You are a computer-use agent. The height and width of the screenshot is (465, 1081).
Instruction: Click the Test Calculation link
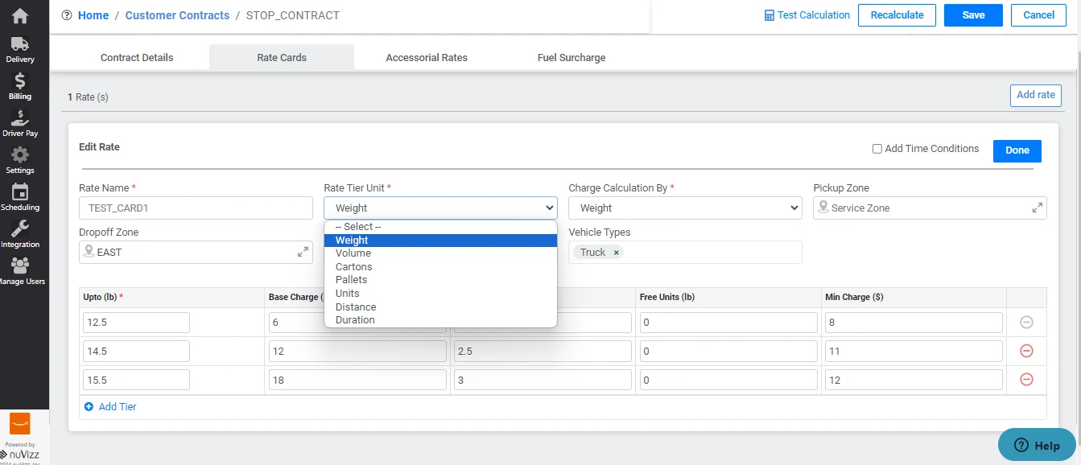click(x=807, y=15)
